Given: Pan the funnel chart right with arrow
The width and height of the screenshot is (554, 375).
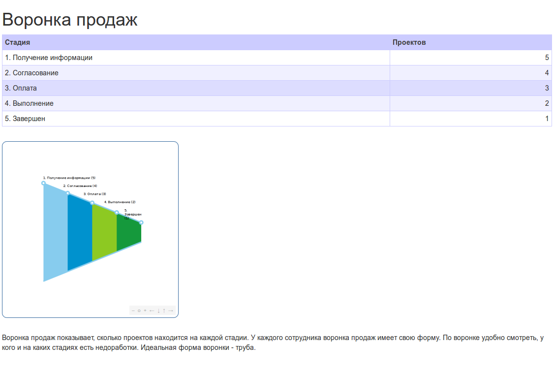Looking at the screenshot, I should (x=171, y=311).
